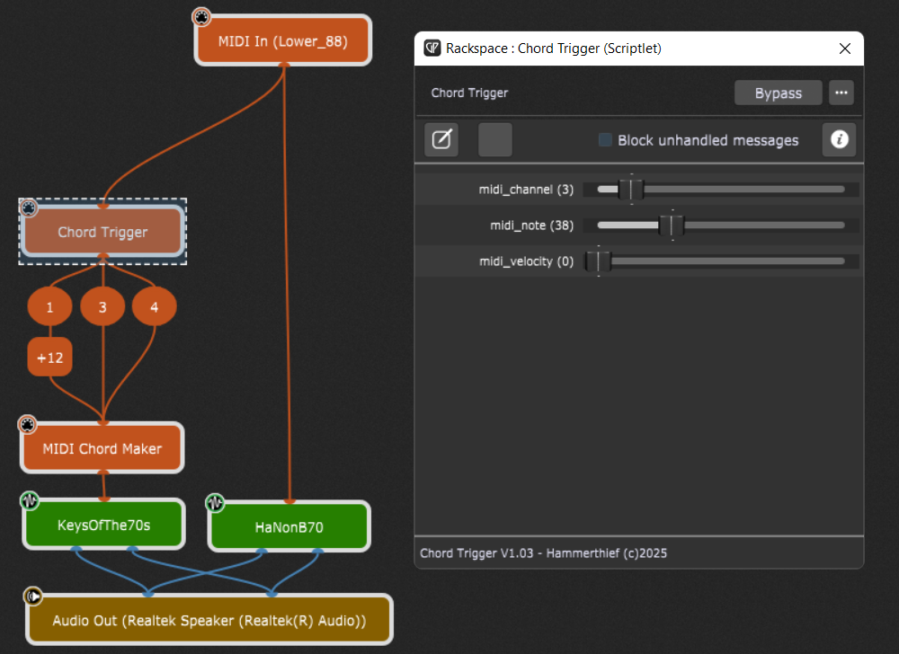Image resolution: width=899 pixels, height=654 pixels.
Task: Select the MIDI Chord Maker block
Action: point(102,448)
